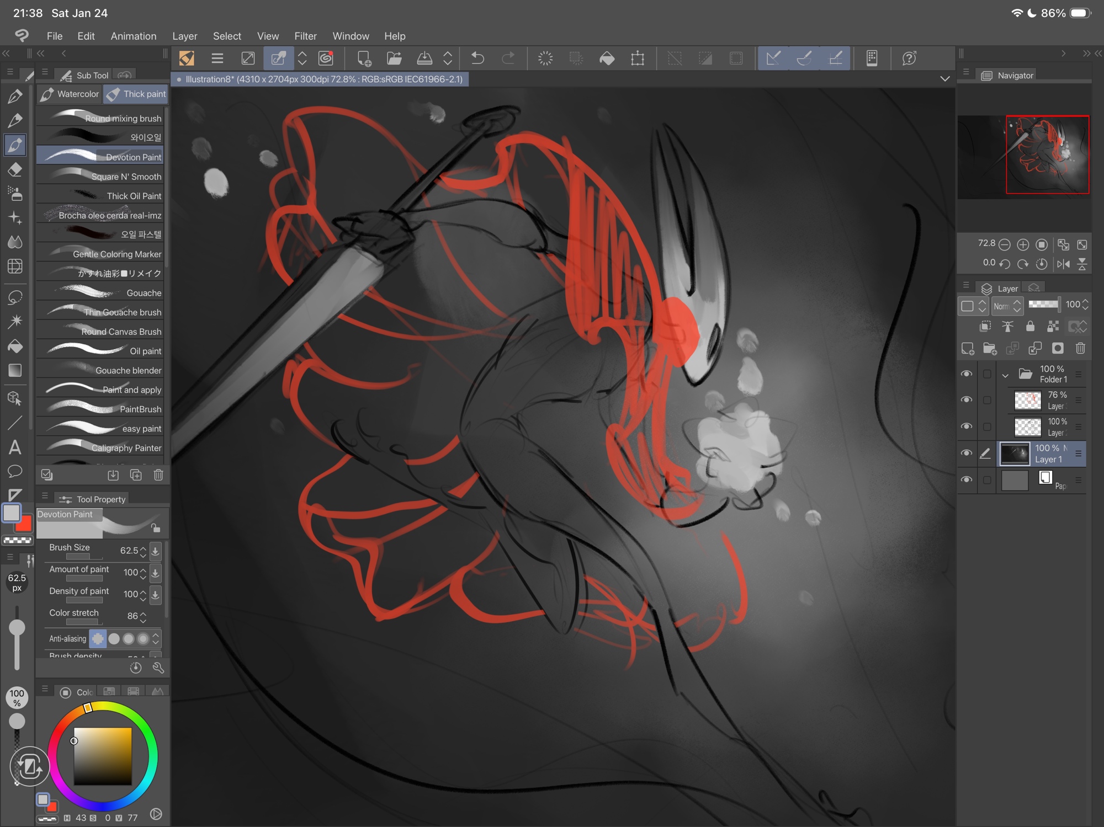Hide Folder 1 visibility eye
The image size is (1104, 827).
tap(966, 374)
